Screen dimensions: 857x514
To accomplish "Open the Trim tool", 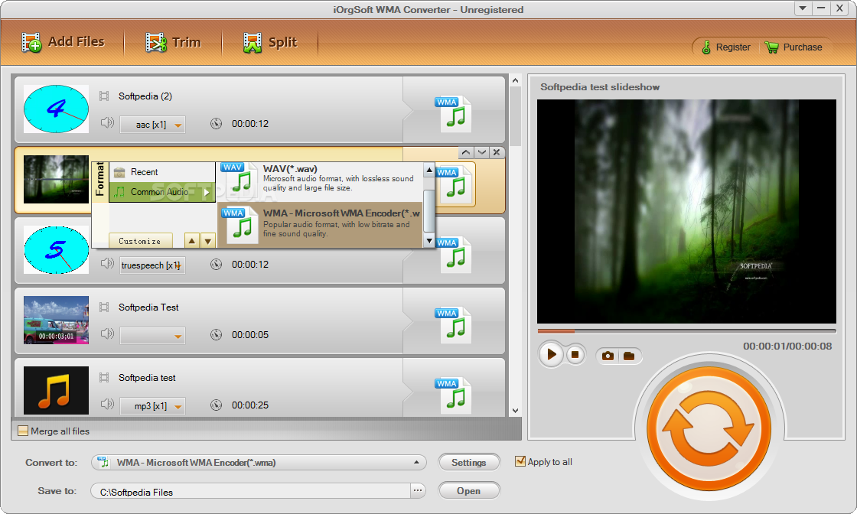I will (x=173, y=42).
